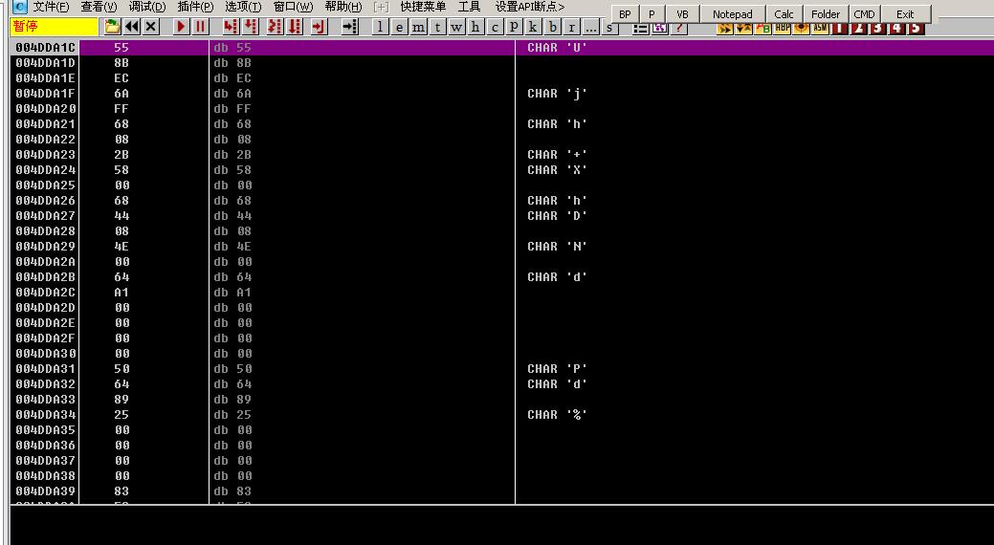The height and width of the screenshot is (545, 994).
Task: Select the row at address 004DDA1F
Action: point(502,93)
